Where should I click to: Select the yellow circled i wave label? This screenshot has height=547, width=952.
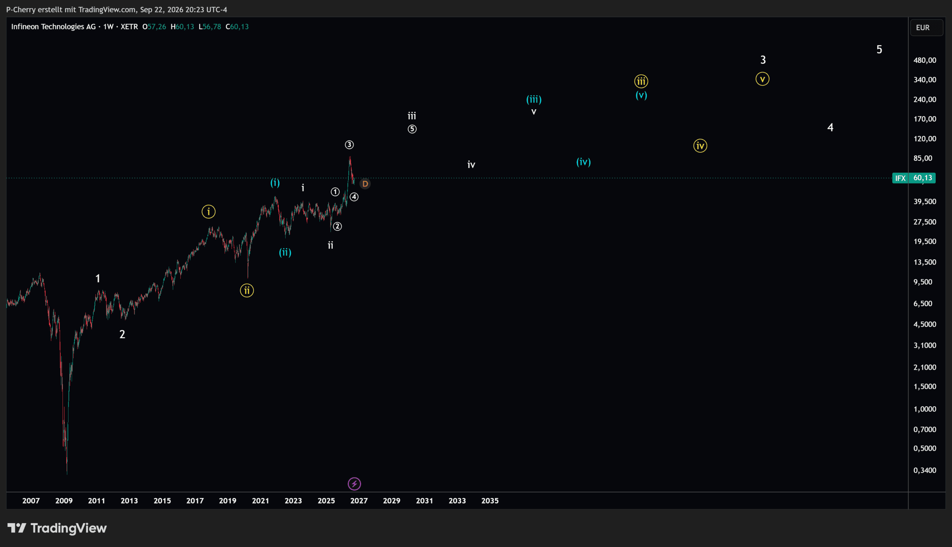point(209,211)
